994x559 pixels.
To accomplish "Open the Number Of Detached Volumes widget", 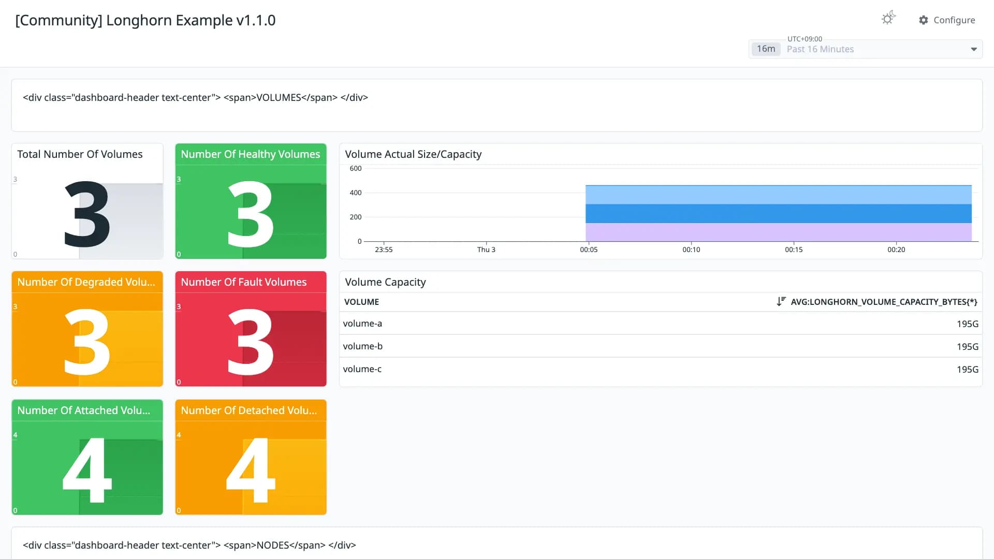I will 251,457.
